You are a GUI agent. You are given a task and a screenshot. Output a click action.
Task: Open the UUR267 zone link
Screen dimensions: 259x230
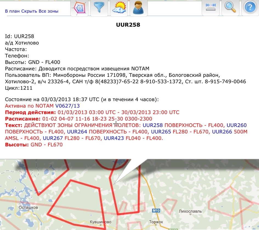click(x=53, y=138)
